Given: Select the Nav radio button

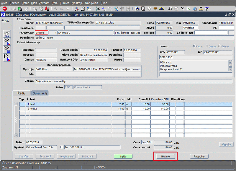Looking at the screenshot, I should pos(3,21).
